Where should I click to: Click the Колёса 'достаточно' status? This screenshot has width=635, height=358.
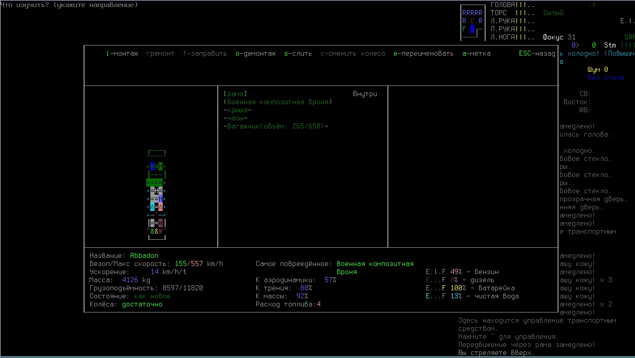pyautogui.click(x=142, y=304)
